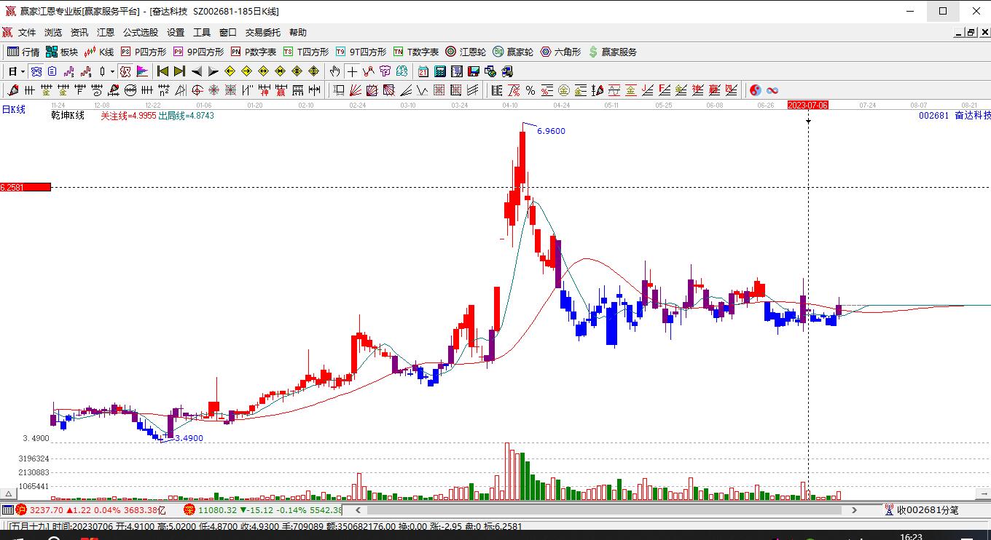Click the 乾坤K线 chart label
The width and height of the screenshot is (991, 540).
[x=68, y=116]
